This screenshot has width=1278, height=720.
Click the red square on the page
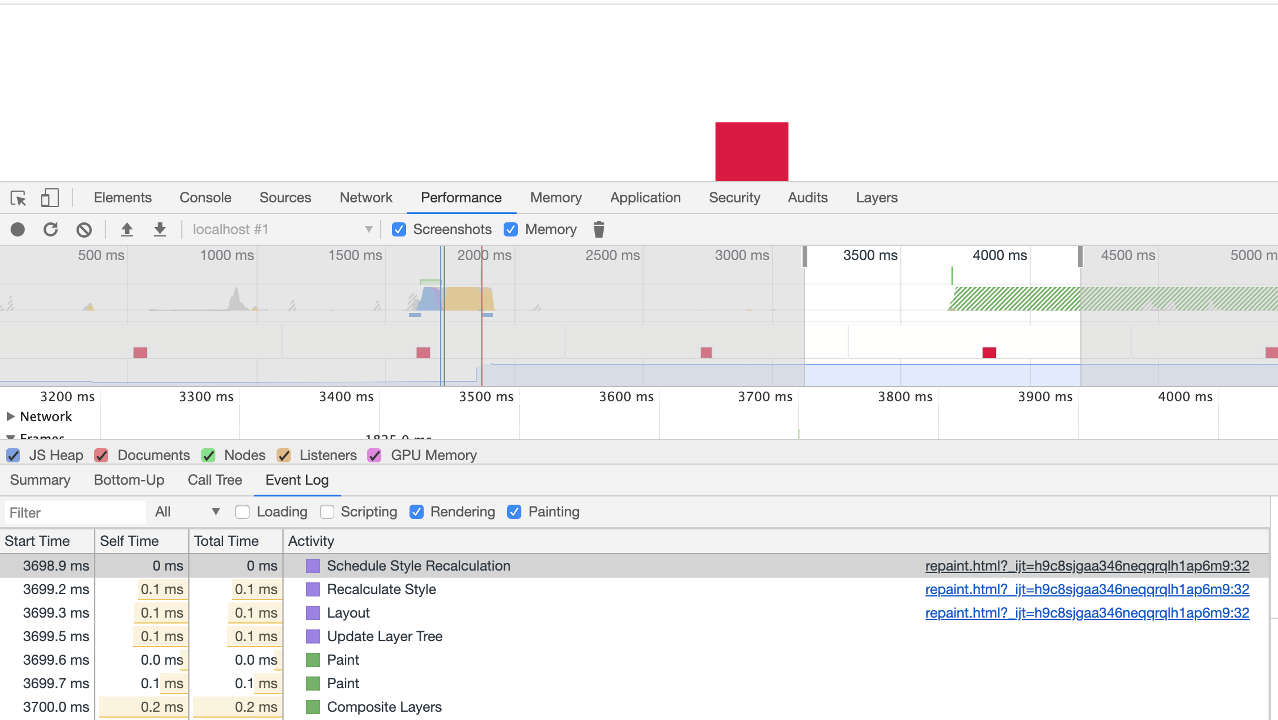(752, 151)
